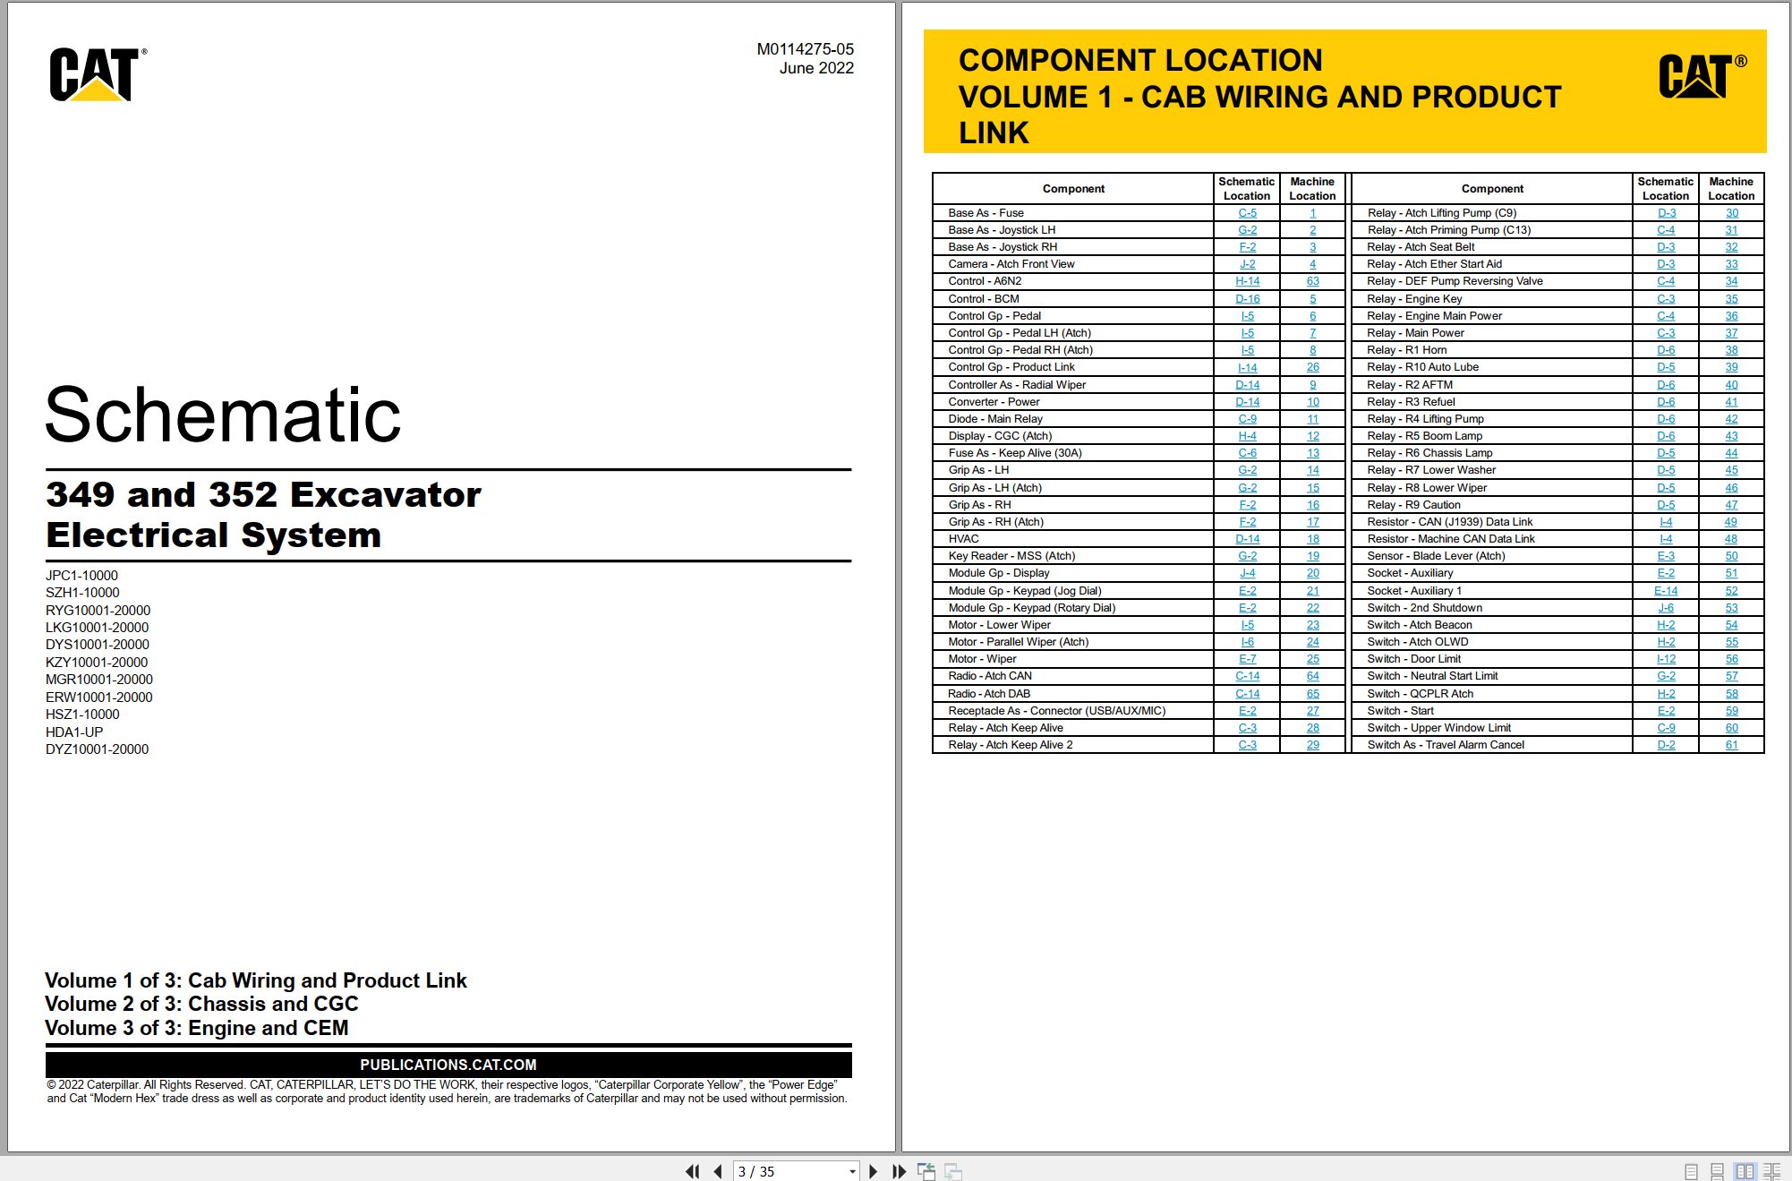Screen dimensions: 1792x1181
Task: Click the previous view navigation icon
Action: tap(926, 1171)
